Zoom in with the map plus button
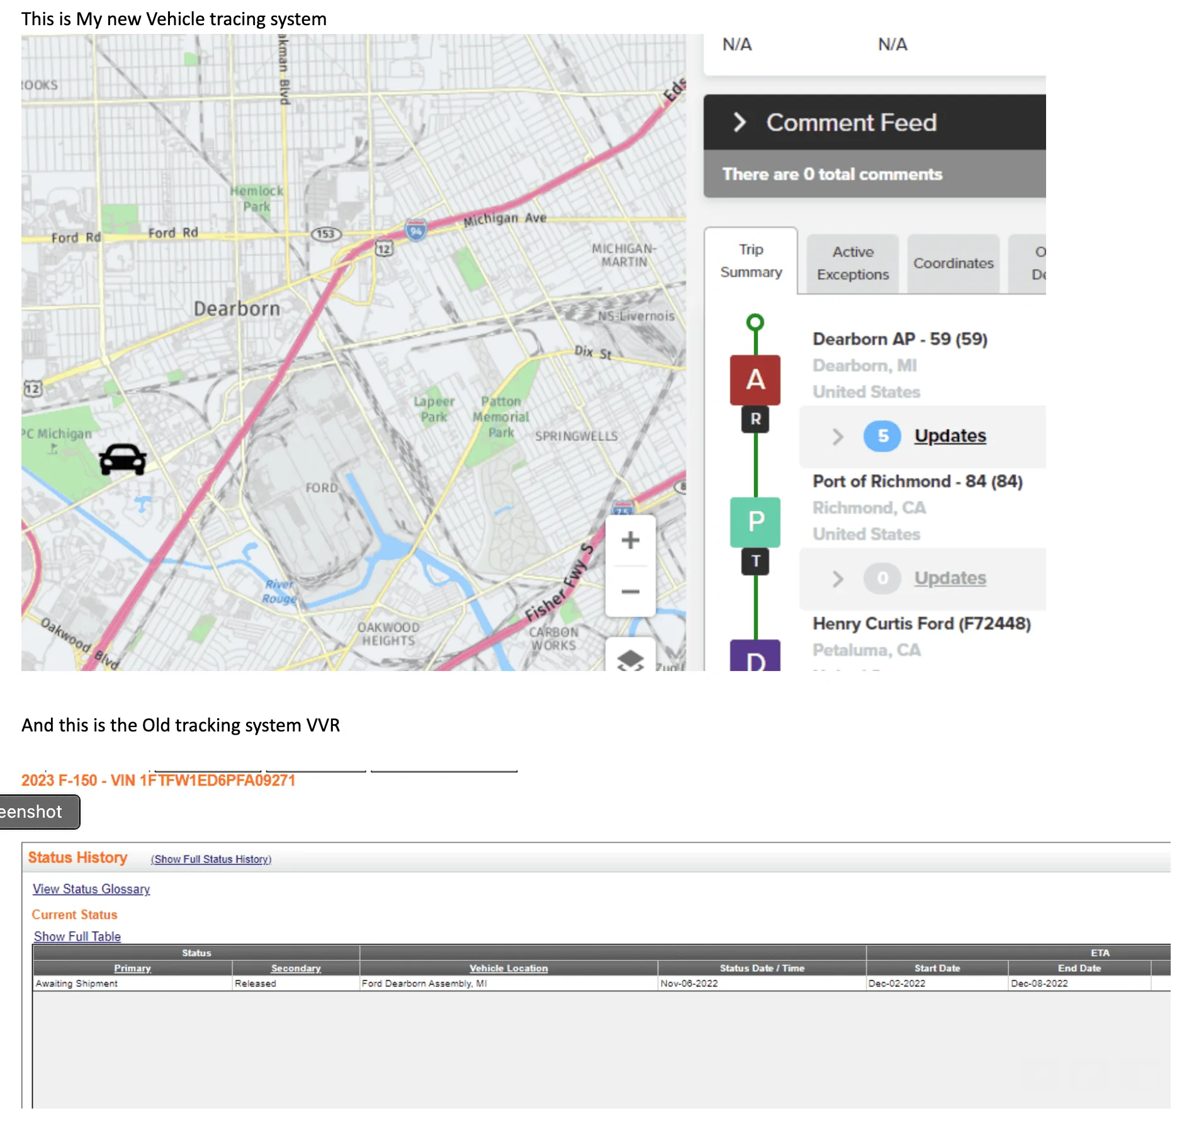Screen dimensions: 1177x1123 [630, 540]
